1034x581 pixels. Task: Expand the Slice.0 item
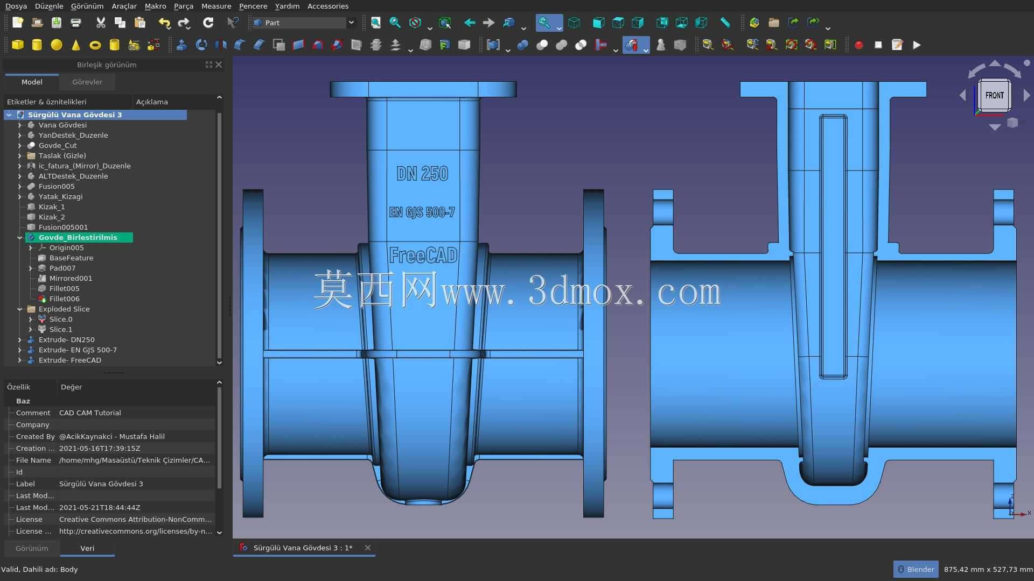[31, 319]
